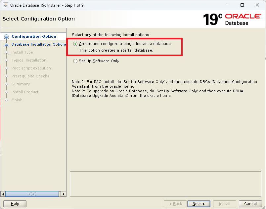Open Help for the installer
266x209 pixels.
pos(15,204)
